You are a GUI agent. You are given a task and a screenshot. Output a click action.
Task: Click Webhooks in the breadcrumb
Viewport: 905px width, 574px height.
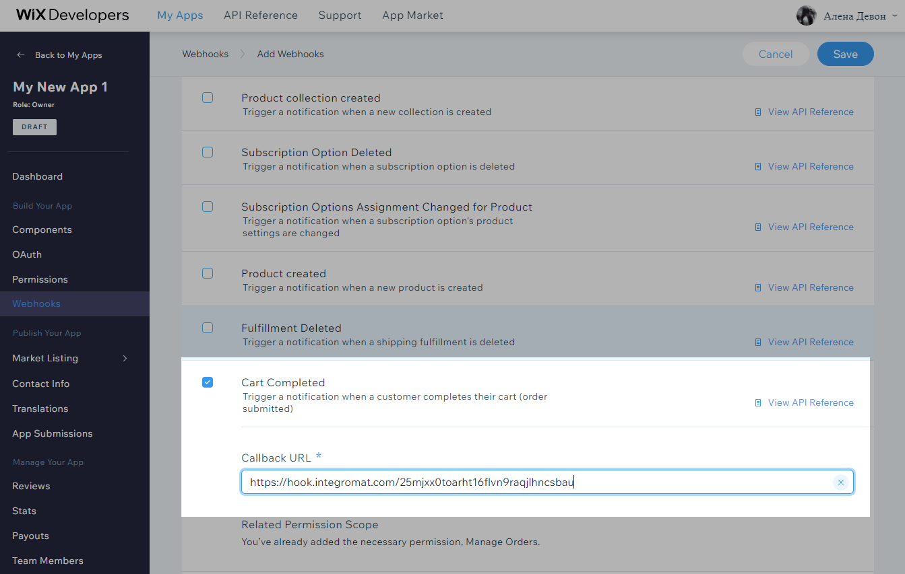205,54
